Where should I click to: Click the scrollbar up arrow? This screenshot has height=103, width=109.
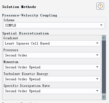[104, 38]
